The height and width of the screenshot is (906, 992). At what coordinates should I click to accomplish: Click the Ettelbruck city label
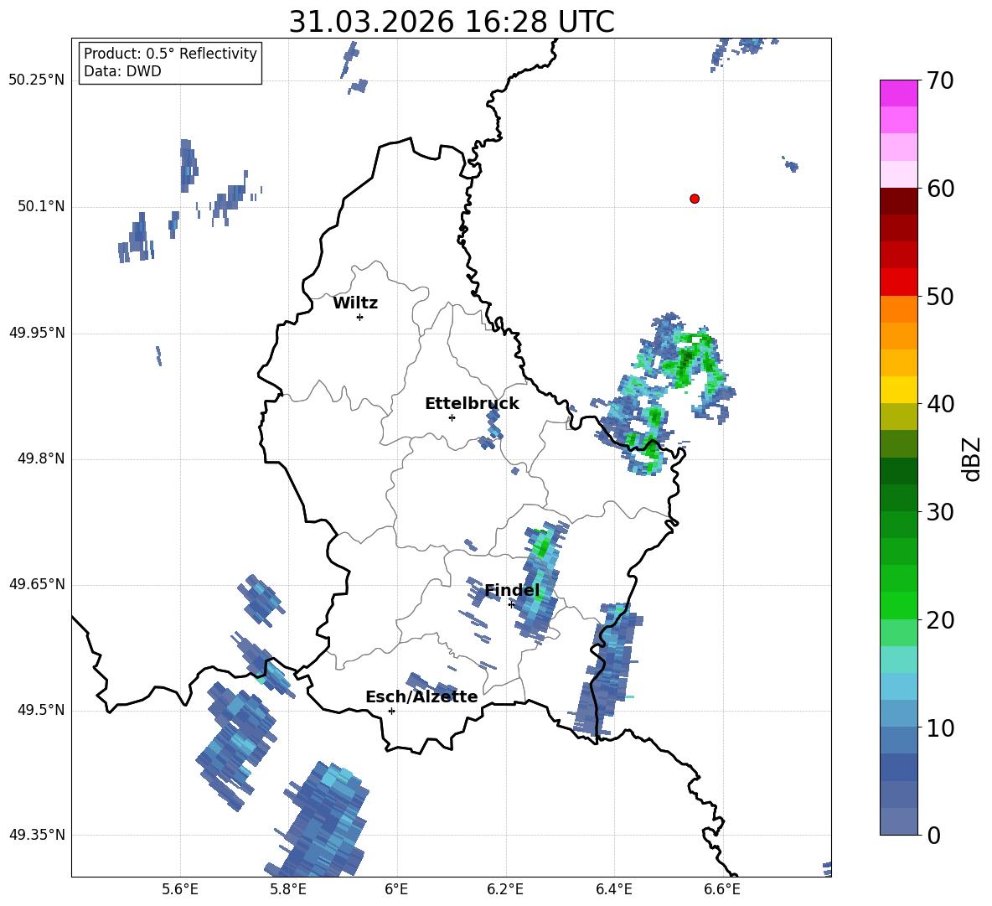click(472, 404)
